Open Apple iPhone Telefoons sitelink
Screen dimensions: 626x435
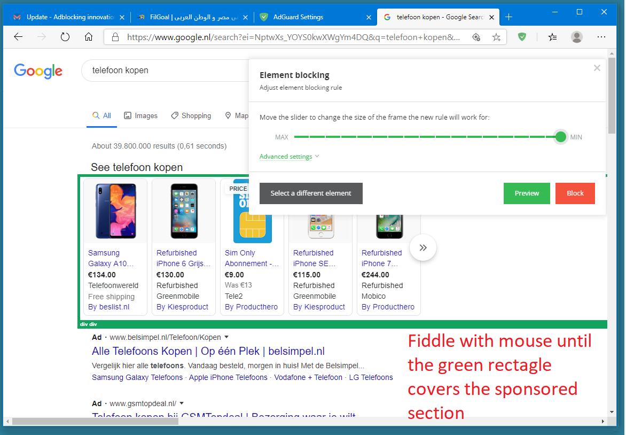228,377
